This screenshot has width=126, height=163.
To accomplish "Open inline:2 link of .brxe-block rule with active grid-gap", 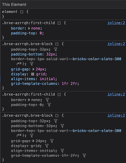I will click(x=116, y=44).
